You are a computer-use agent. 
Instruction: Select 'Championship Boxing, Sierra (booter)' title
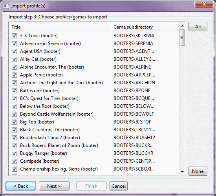coord(59,169)
